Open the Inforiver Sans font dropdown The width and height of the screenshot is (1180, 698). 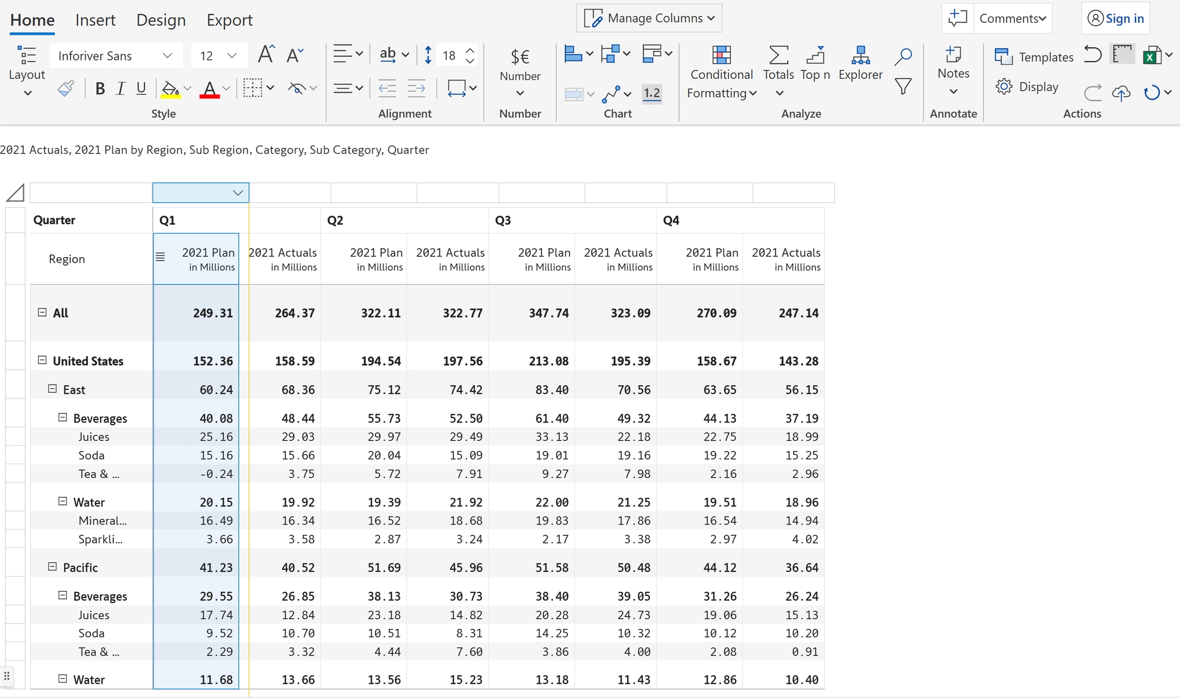tap(116, 56)
